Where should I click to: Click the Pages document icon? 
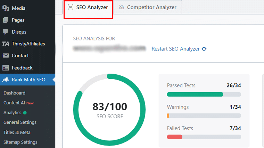[x=6, y=20]
